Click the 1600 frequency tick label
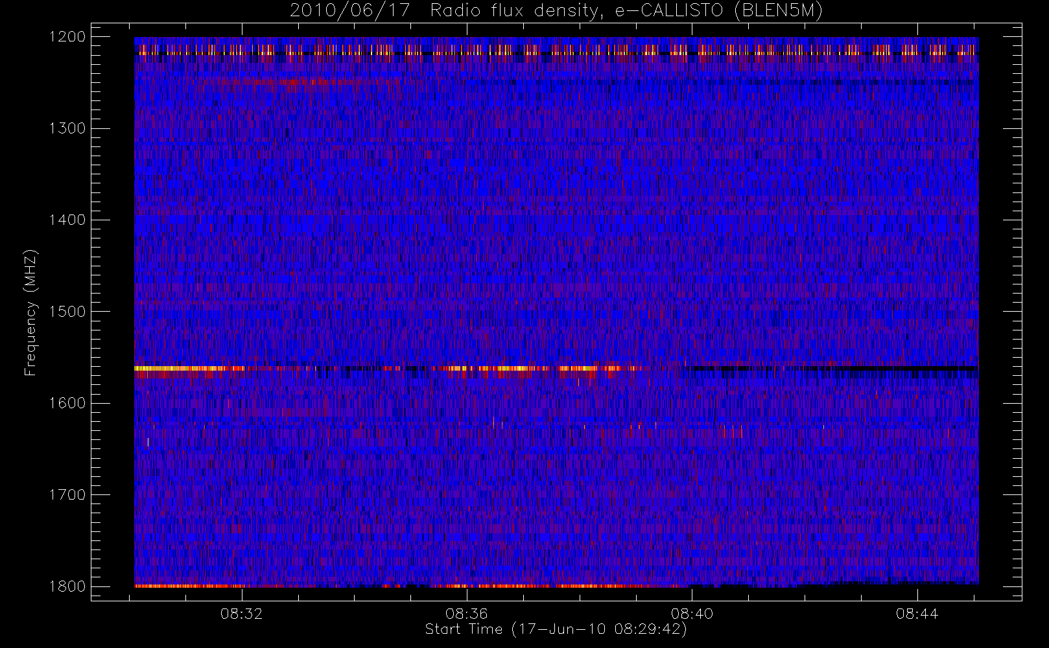The height and width of the screenshot is (648, 1049). 67,403
